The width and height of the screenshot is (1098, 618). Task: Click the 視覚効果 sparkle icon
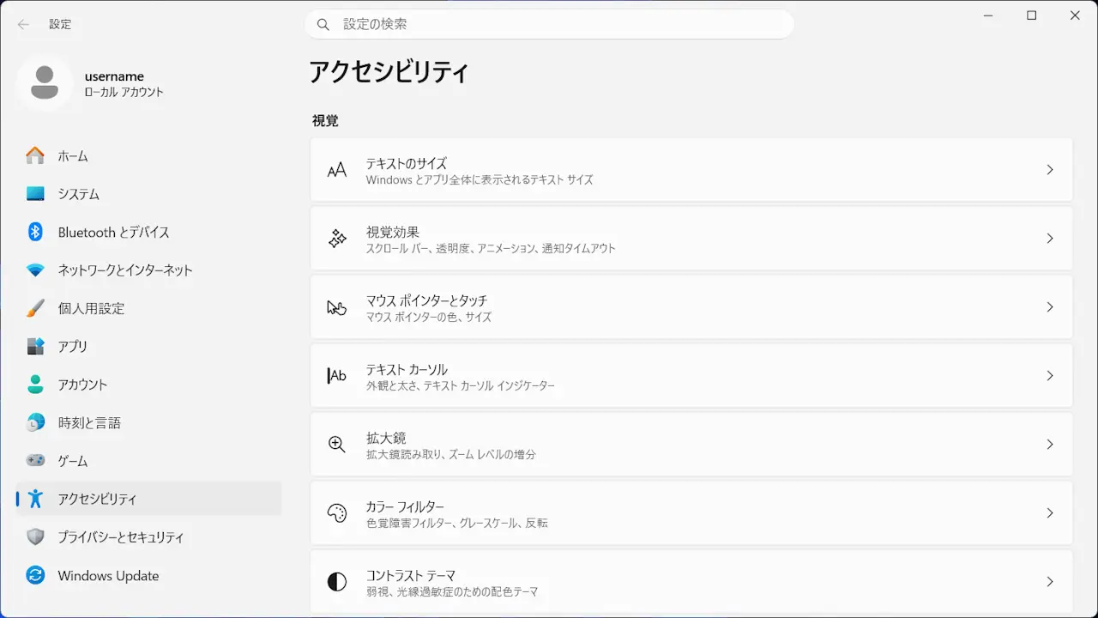[337, 239]
